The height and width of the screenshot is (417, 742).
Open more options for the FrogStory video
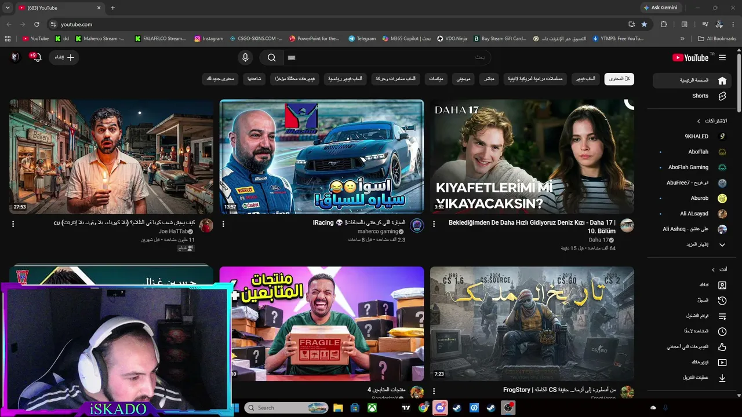pos(434,391)
